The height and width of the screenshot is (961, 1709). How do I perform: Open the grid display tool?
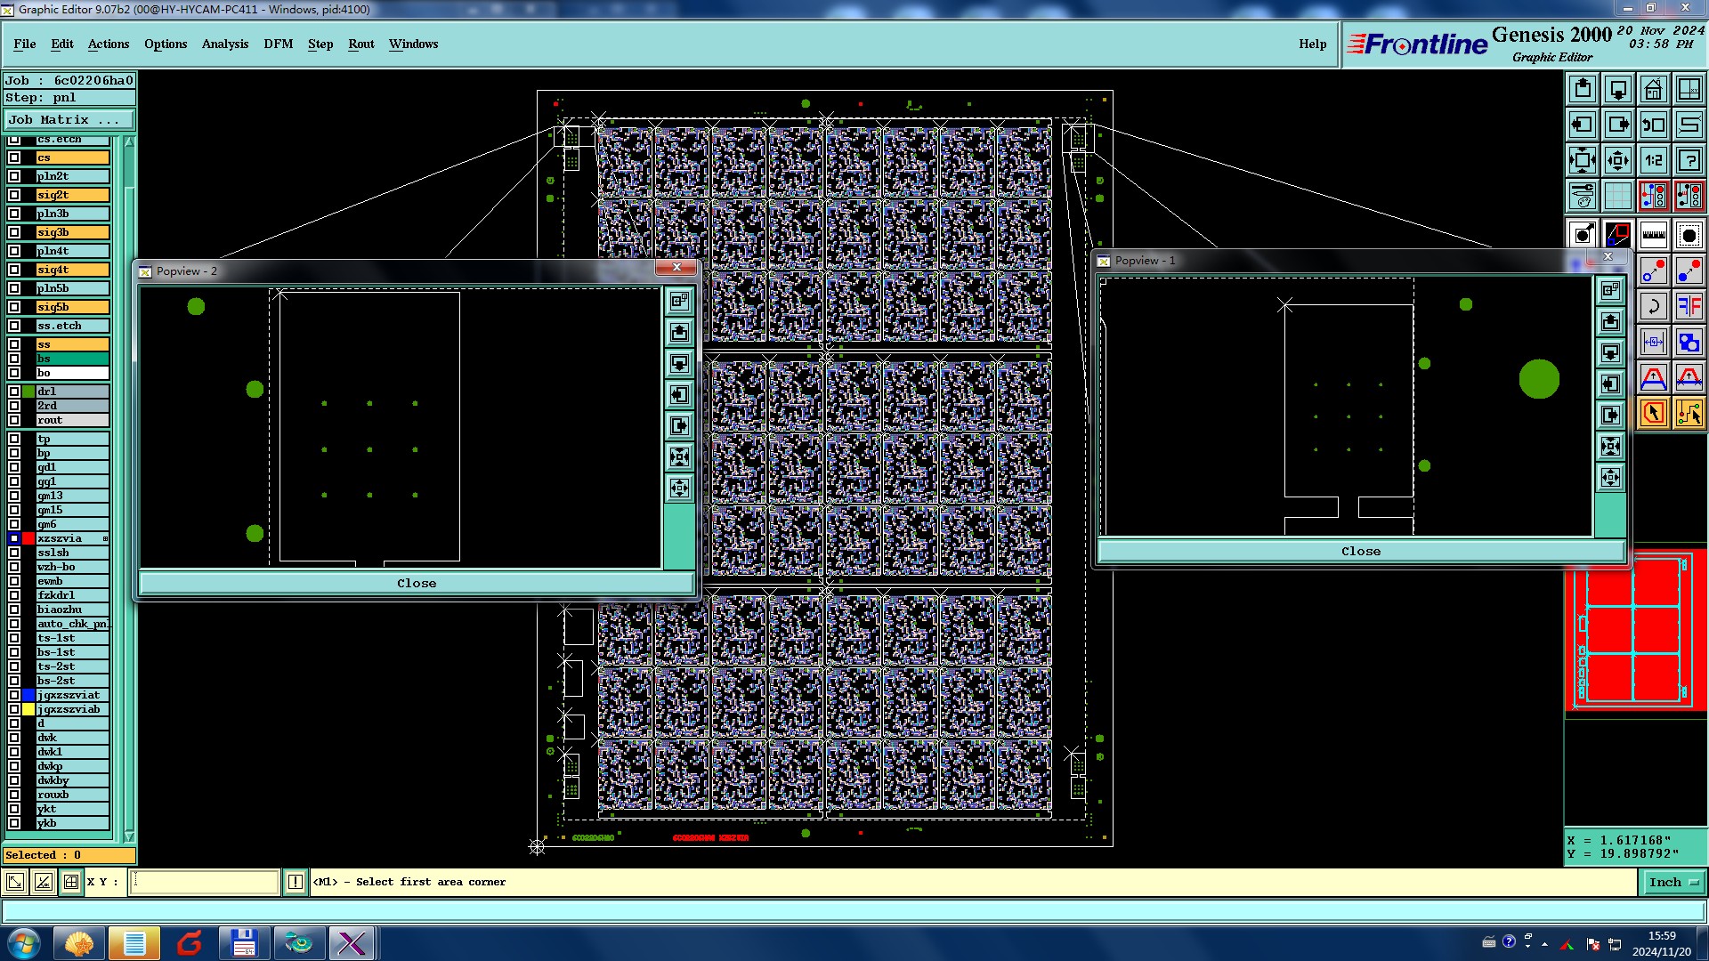tap(1617, 196)
